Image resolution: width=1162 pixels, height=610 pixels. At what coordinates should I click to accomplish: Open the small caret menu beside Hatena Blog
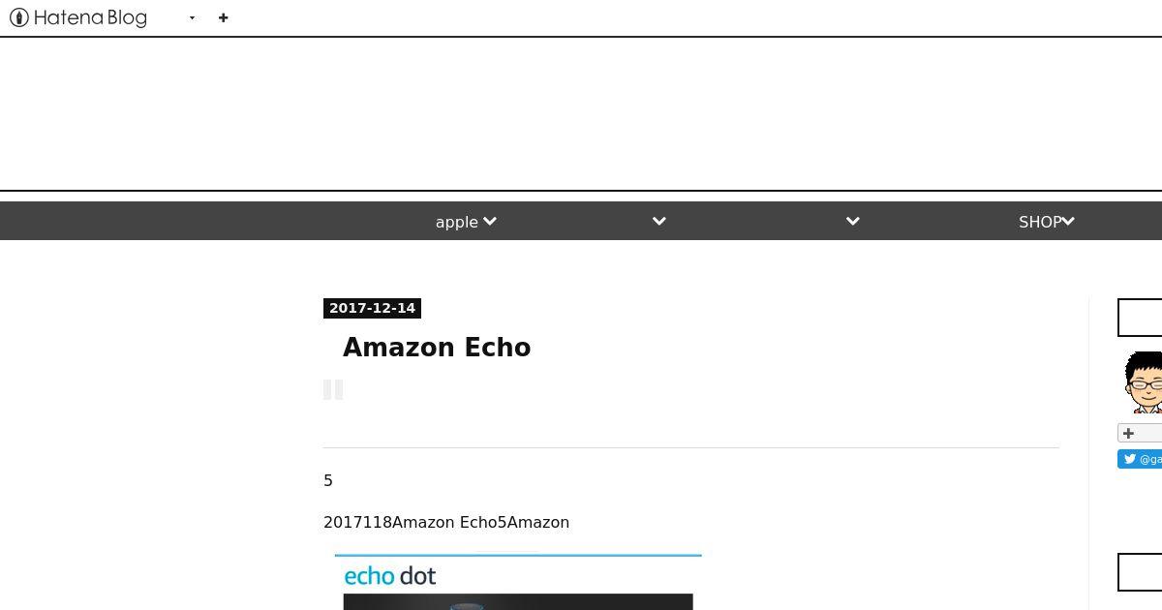192,18
